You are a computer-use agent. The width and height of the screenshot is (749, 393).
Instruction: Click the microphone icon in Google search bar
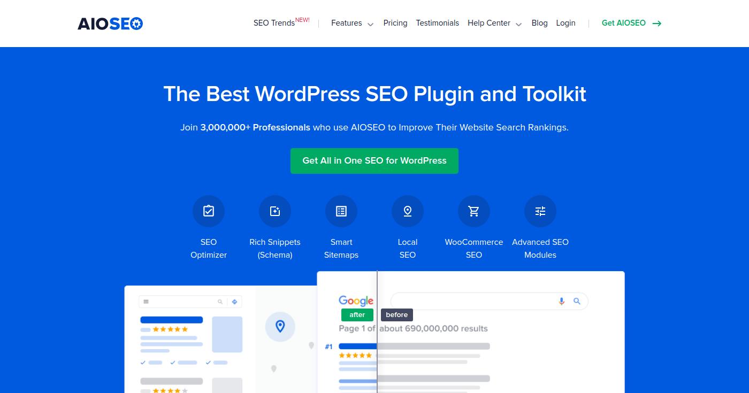point(561,301)
